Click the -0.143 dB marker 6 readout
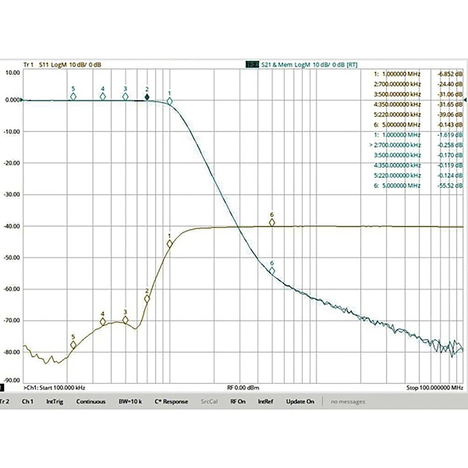 pos(450,125)
